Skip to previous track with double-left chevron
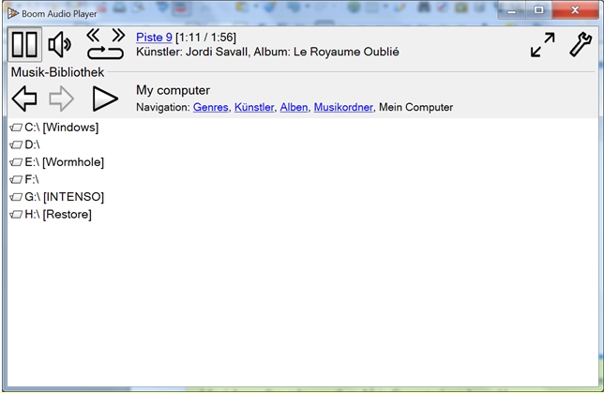 pos(94,35)
